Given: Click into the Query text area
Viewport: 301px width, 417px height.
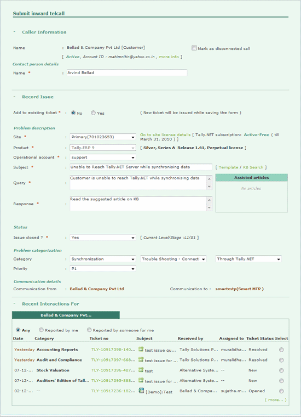Looking at the screenshot, I should tap(138, 182).
